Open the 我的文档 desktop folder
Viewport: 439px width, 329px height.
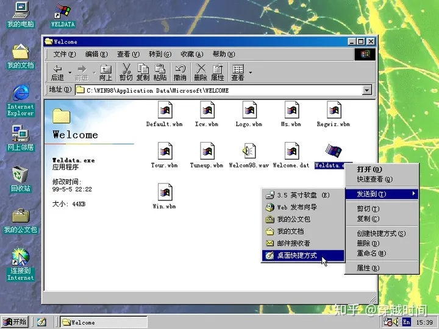point(21,56)
